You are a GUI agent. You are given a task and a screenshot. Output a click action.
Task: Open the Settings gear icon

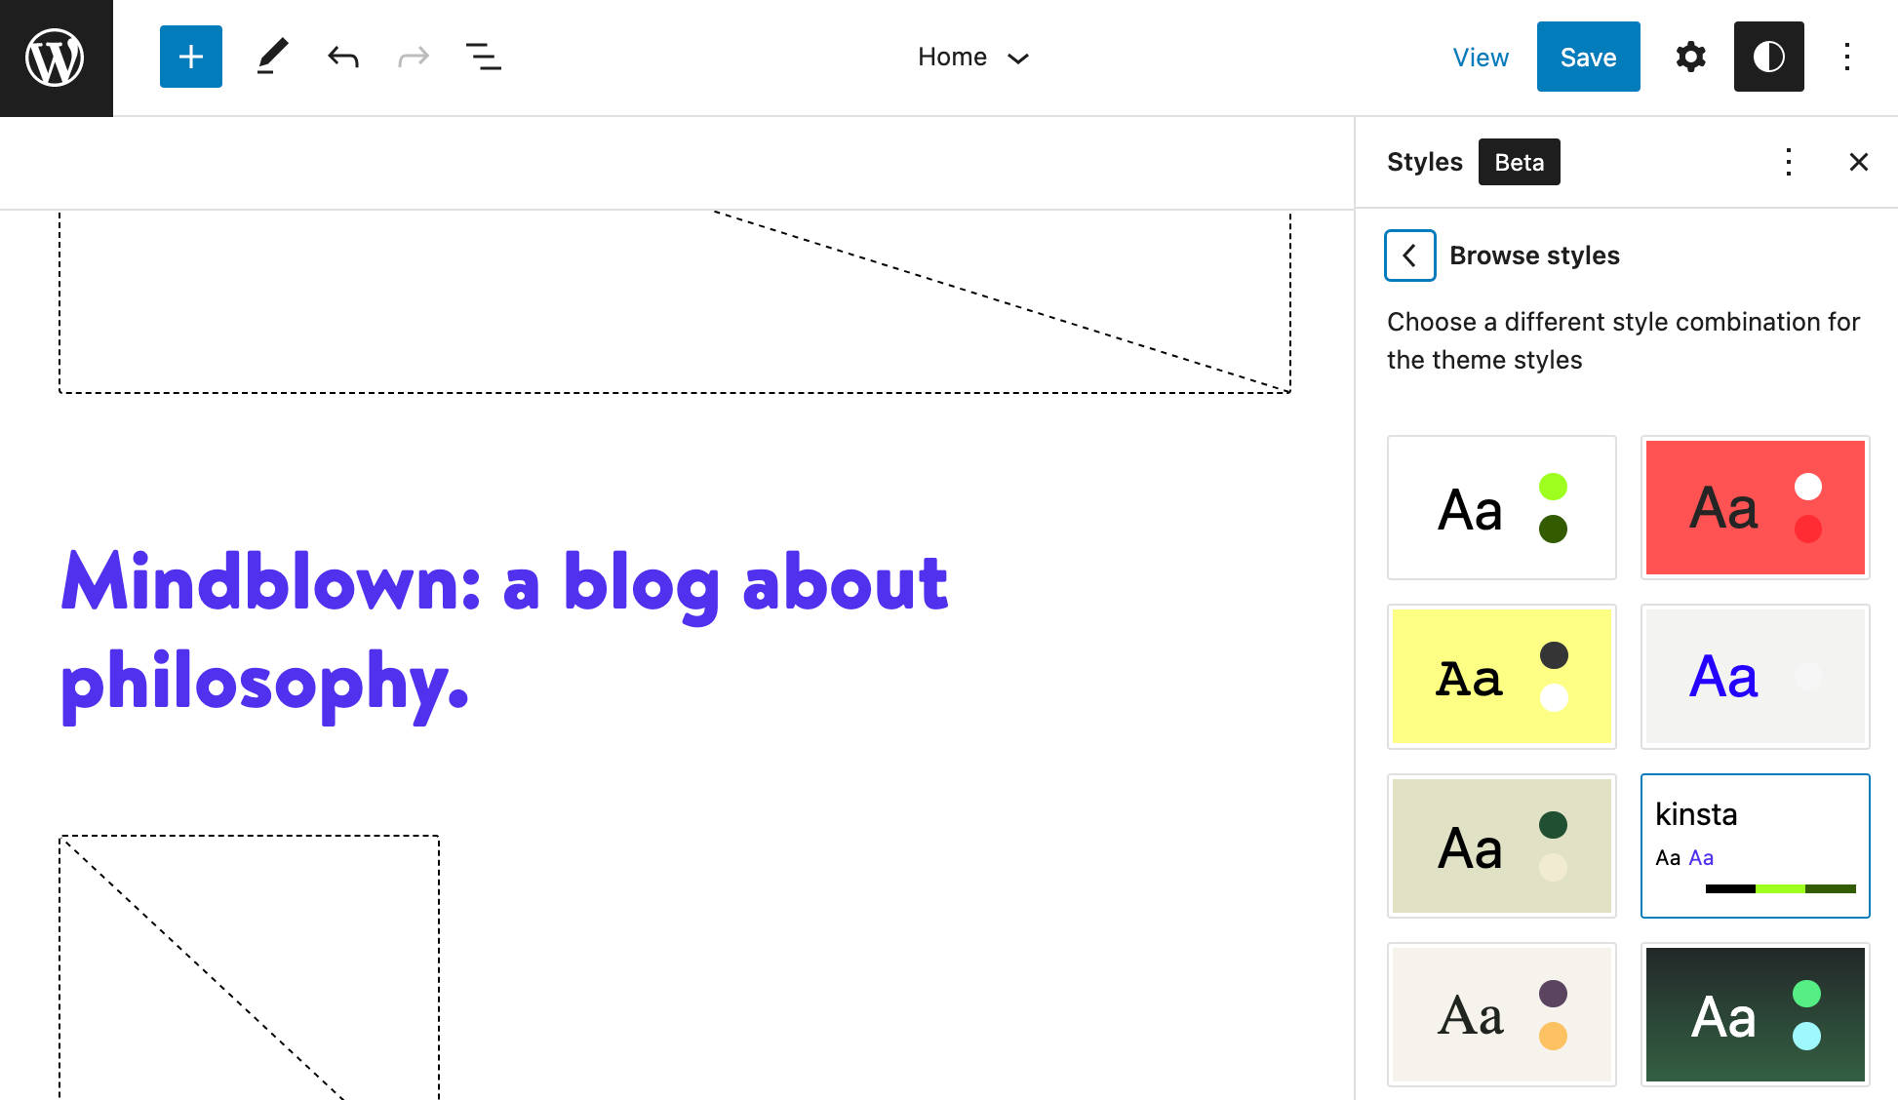click(x=1690, y=57)
